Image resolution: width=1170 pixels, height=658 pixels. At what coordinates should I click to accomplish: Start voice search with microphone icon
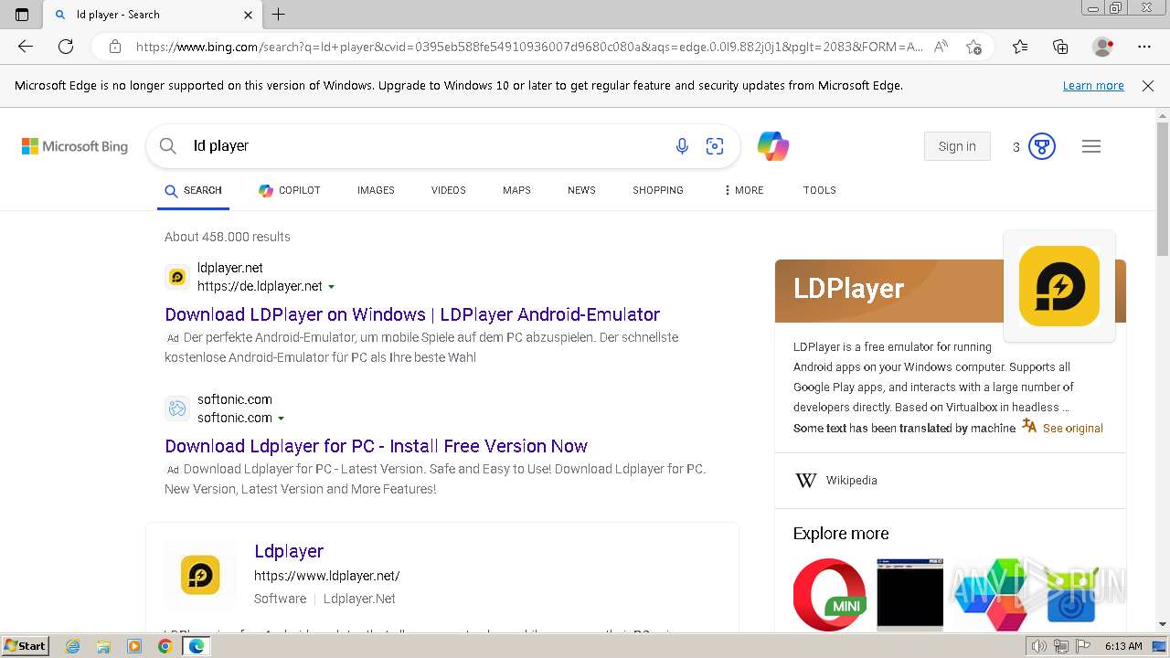[682, 146]
